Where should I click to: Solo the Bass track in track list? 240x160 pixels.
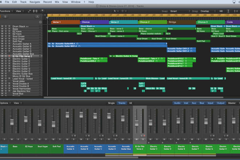6,29
